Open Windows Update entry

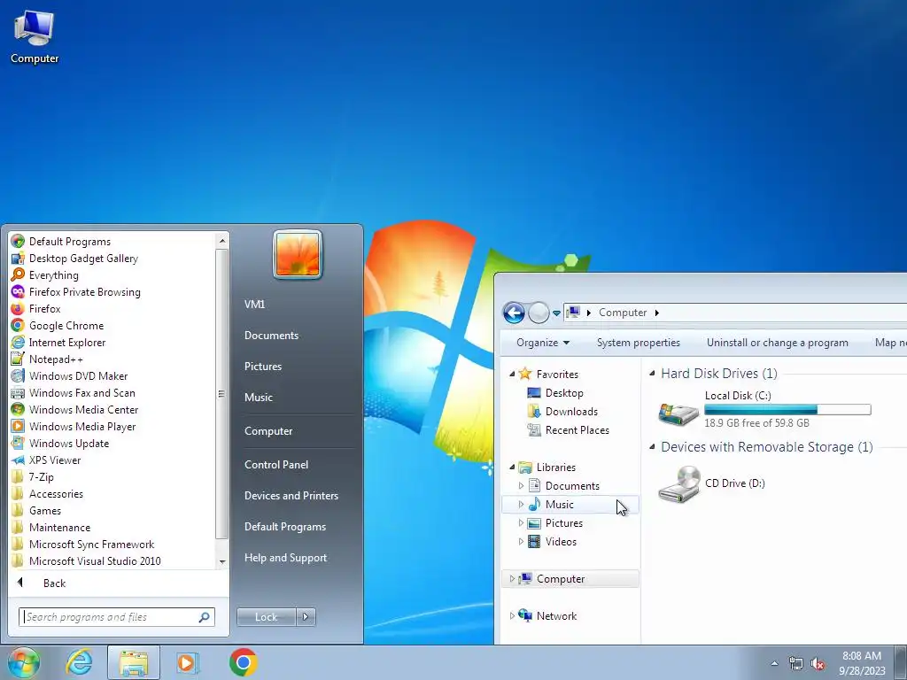click(x=69, y=443)
